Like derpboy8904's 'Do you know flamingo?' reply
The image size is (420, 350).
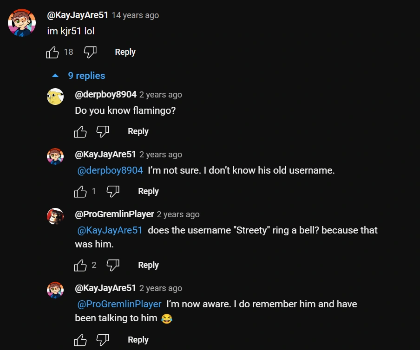[x=80, y=131]
